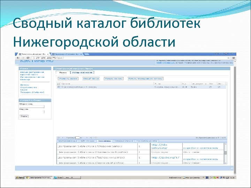Click the author cell Соколов Александр
Screen dimensions: 251x188
click(167, 87)
